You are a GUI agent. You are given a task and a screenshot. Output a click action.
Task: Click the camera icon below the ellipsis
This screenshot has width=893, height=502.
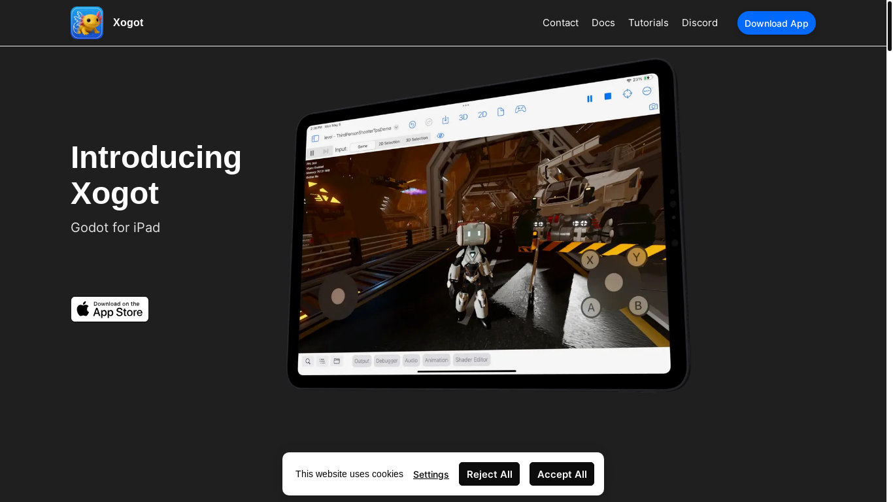click(653, 107)
